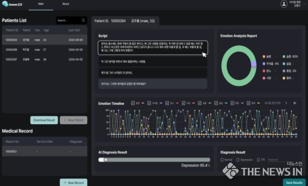The height and width of the screenshot is (186, 308).
Task: Select the fourth gray script question line
Action: coord(153,84)
